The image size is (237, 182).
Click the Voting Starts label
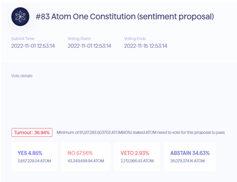[x=79, y=39]
